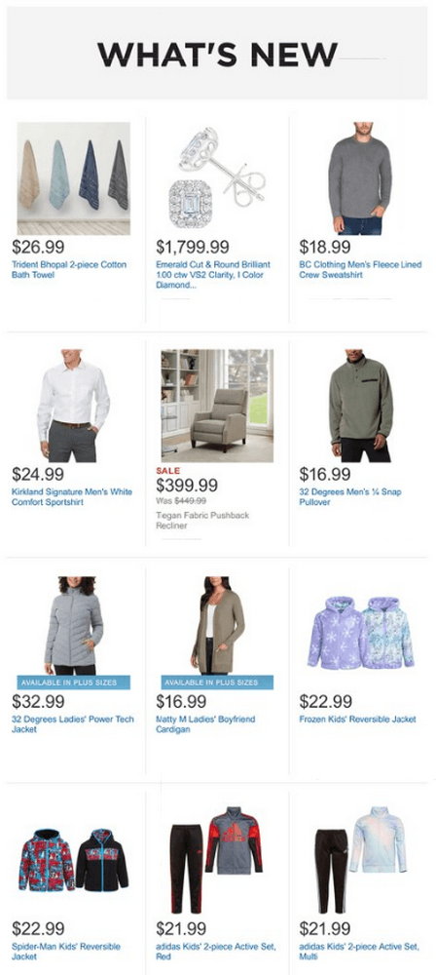Viewport: 436px width, 975px height.
Task: Open the Tegan fabric recliner image
Action: pyautogui.click(x=217, y=406)
